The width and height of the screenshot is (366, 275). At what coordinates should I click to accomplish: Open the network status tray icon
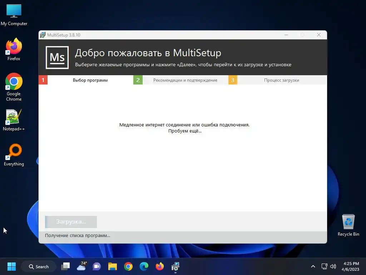324,266
